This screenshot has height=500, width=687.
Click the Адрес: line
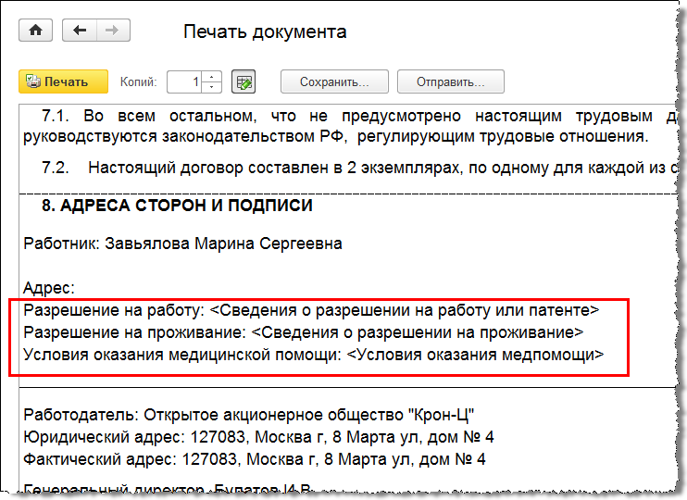[x=49, y=288]
